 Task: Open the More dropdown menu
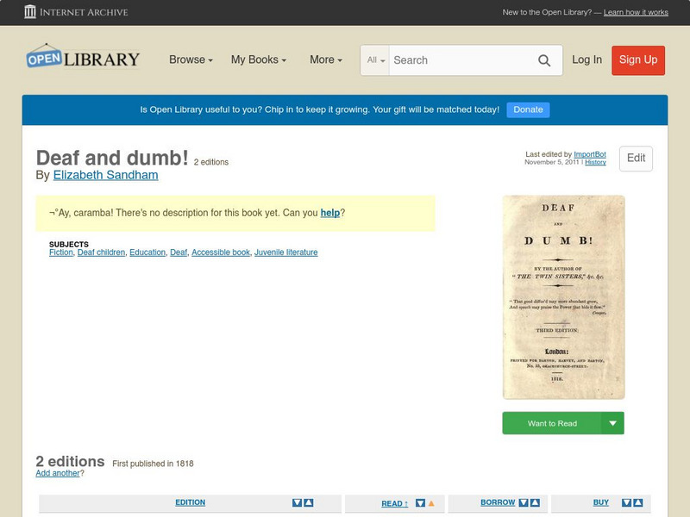click(323, 60)
